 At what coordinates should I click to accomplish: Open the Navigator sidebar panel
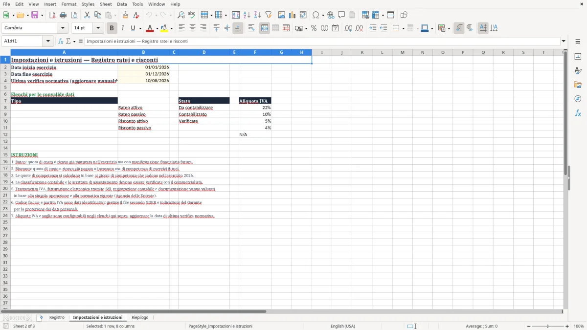[578, 99]
